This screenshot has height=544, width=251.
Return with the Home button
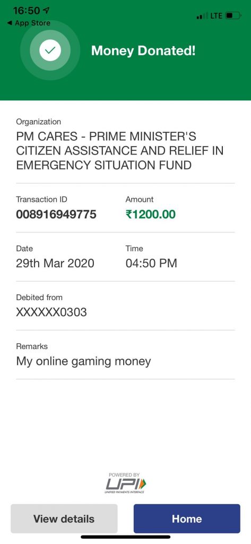(x=187, y=518)
